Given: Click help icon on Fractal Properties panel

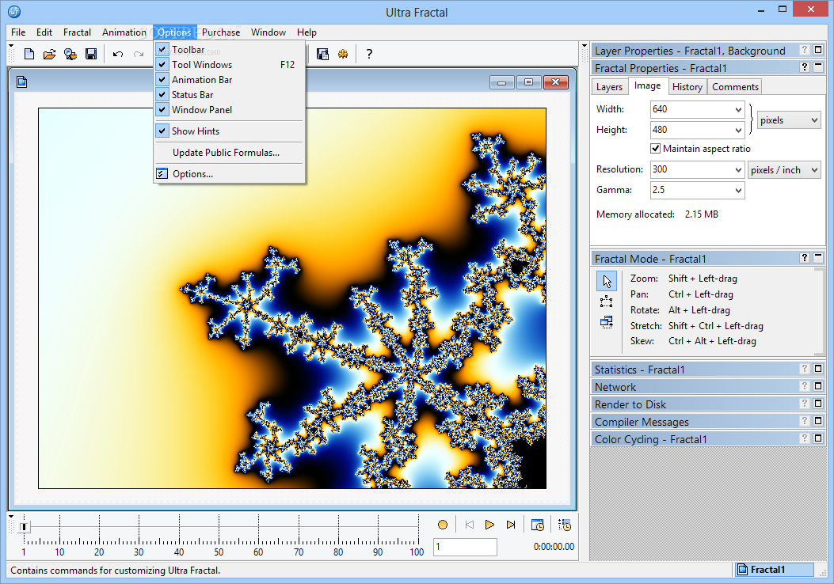Looking at the screenshot, I should (x=805, y=67).
